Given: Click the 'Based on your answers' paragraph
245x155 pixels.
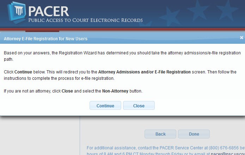Looking at the screenshot, I should 106,53.
